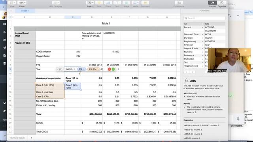Click the document icon in the dark sidebar
The image size is (253, 142).
[4, 55]
